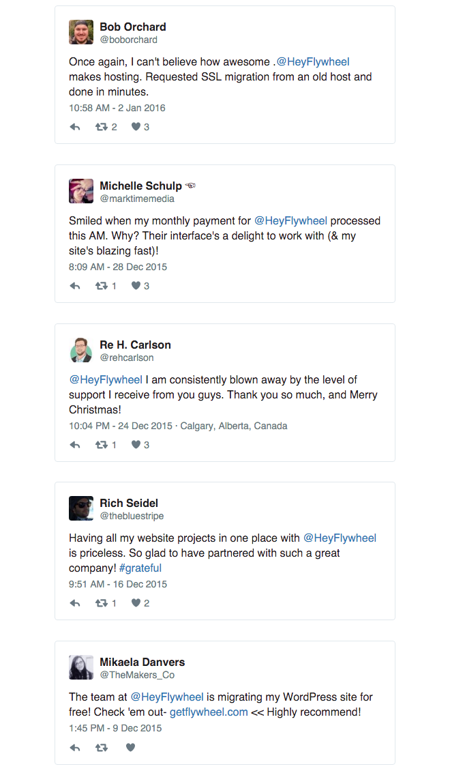Open Mikaela Danvers' profile avatar

pyautogui.click(x=81, y=667)
